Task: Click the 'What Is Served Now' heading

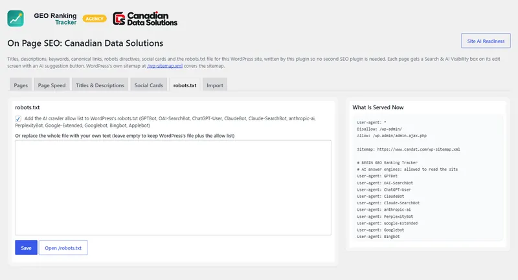Action: pos(378,107)
